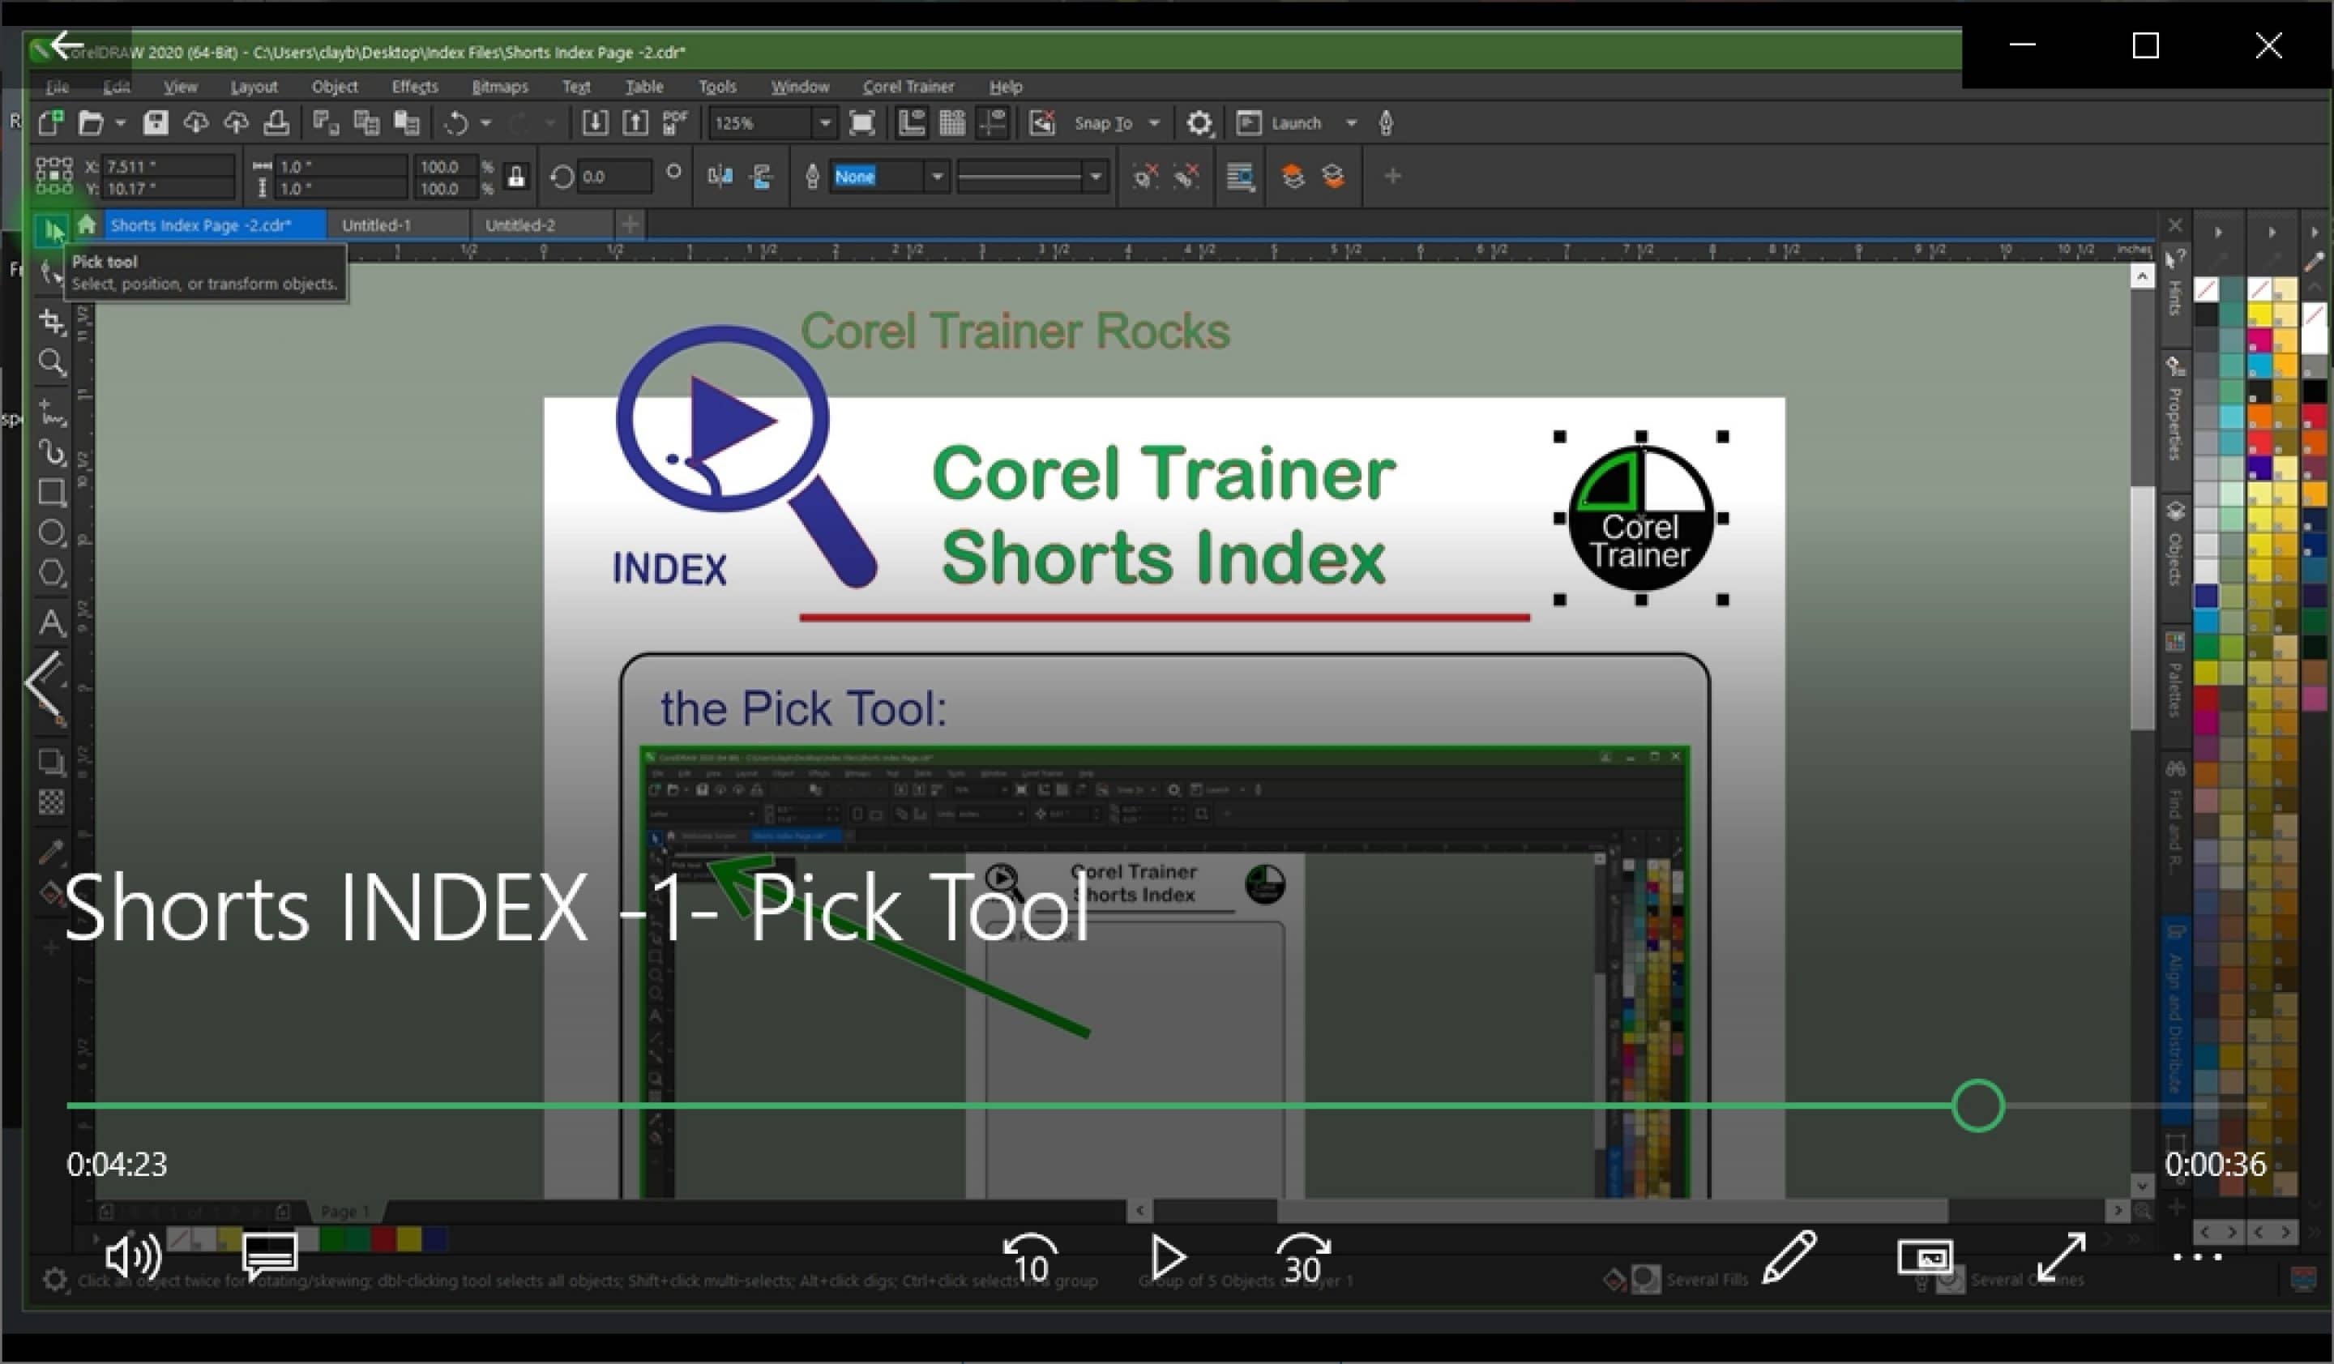Select the Transparency checkerboard tool

click(x=52, y=802)
